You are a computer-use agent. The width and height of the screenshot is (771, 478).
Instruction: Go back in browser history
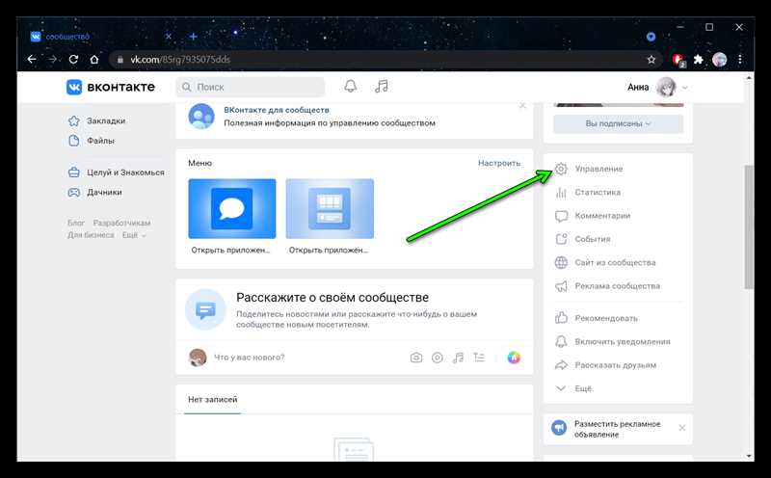(x=32, y=60)
